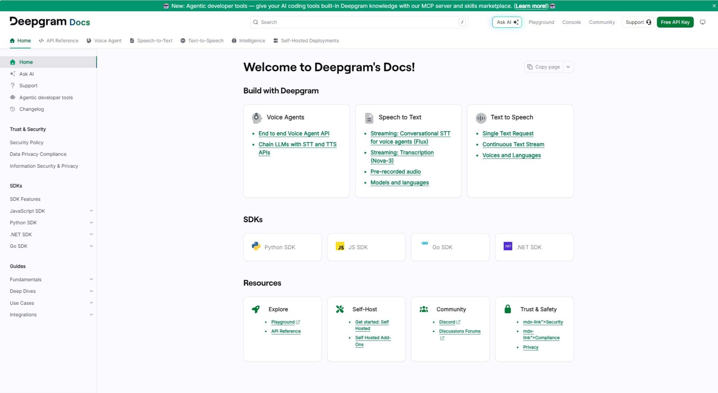Expand the Integrations sidebar section
Viewport: 718px width, 393px height.
click(91, 315)
